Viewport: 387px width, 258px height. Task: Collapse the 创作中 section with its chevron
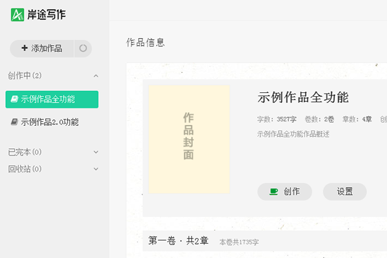point(96,76)
